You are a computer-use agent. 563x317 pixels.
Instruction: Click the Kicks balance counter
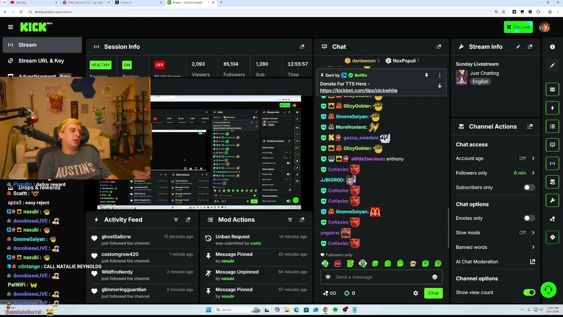tap(350, 293)
